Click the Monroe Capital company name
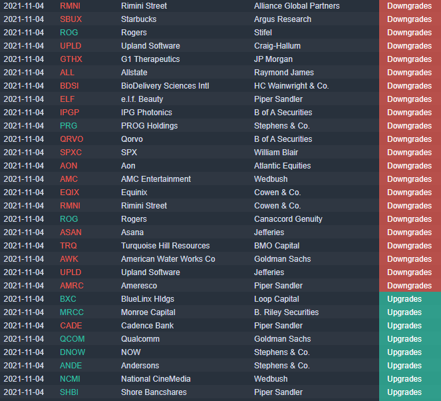The height and width of the screenshot is (401, 441). click(148, 312)
